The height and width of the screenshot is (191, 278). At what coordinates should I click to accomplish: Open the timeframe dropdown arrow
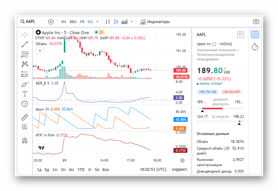tap(97, 22)
